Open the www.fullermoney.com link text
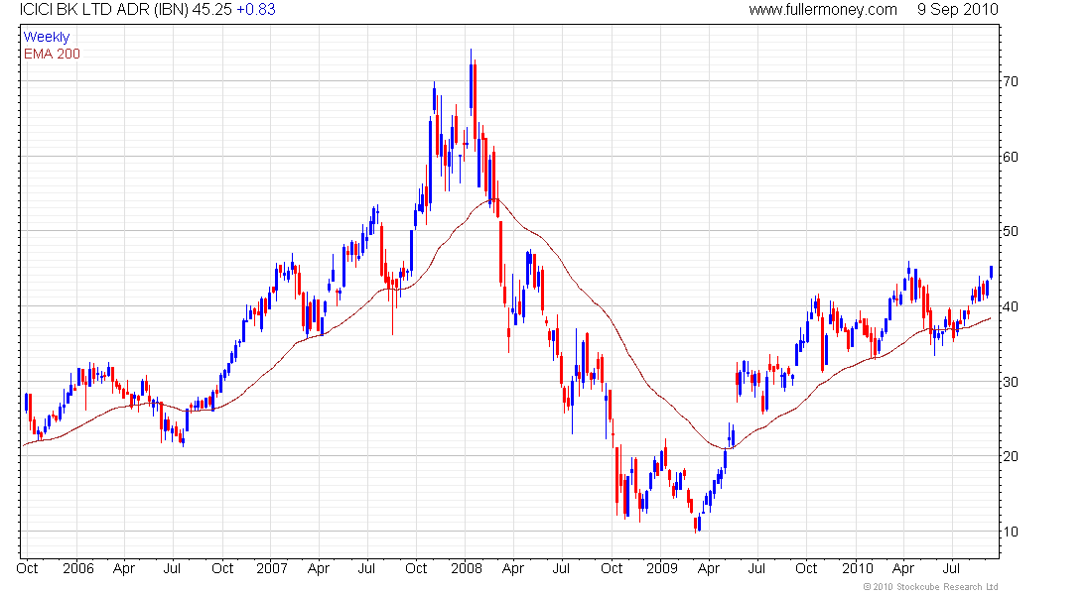1092x595 pixels. tap(823, 10)
